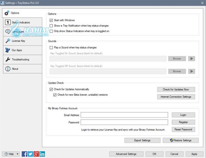Open the Twitter social icon
This screenshot has height=158, width=206.
30,154
